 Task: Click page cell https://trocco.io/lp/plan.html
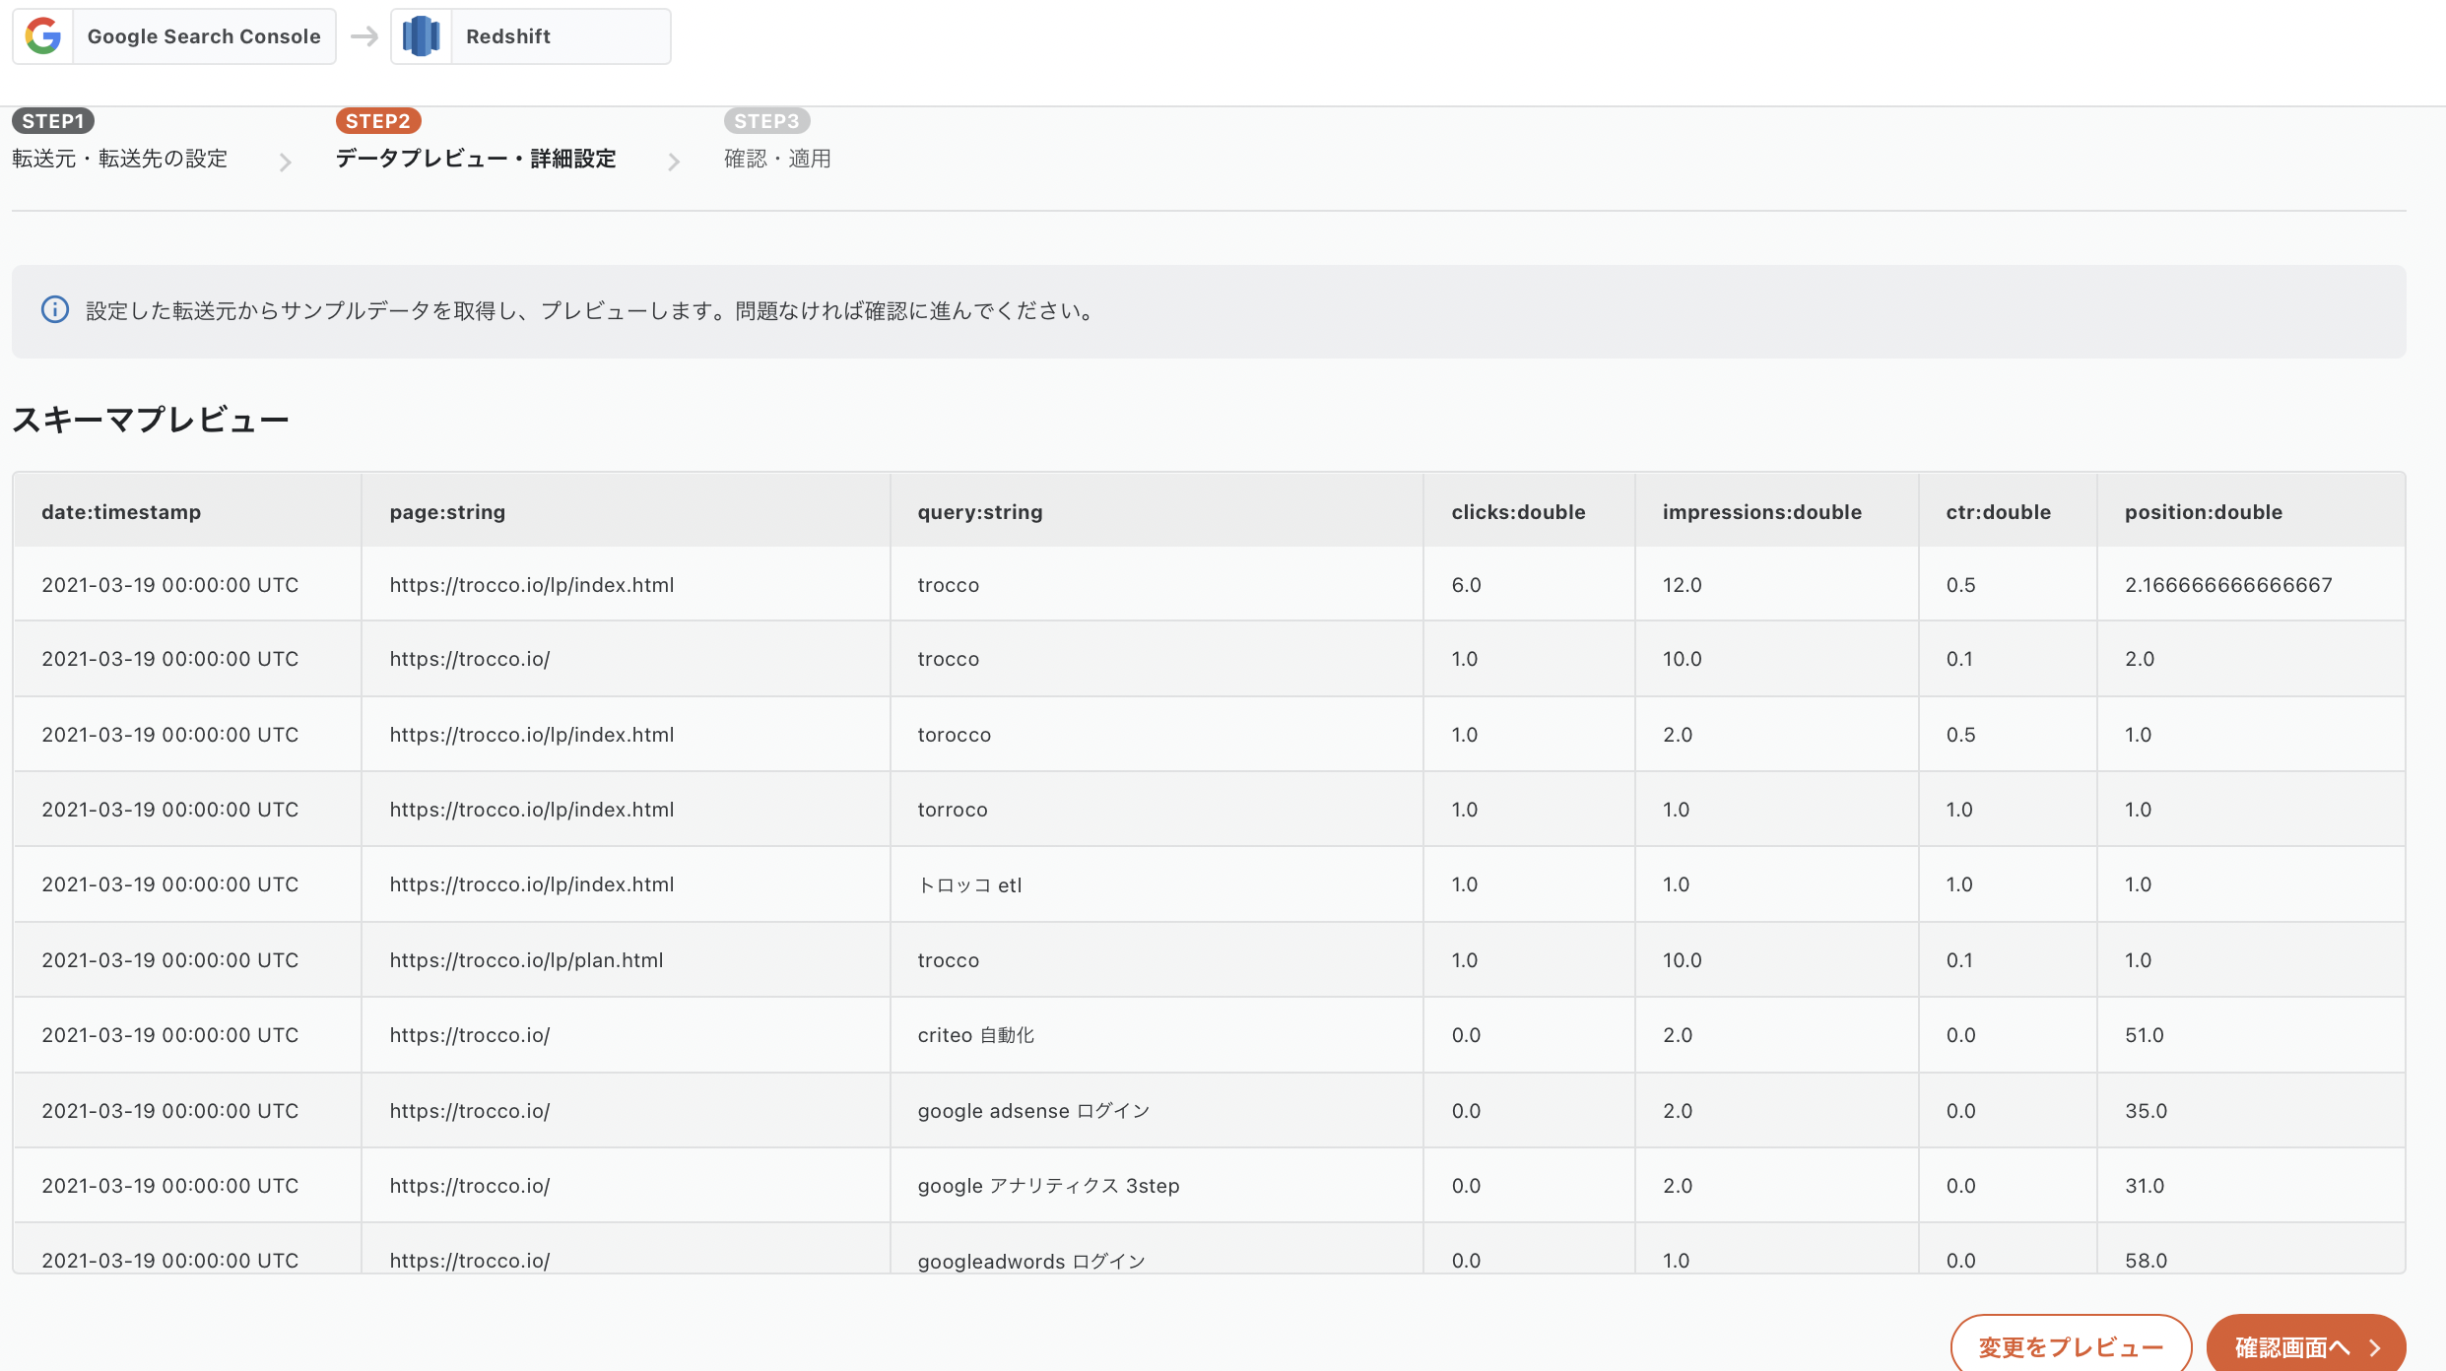point(526,960)
